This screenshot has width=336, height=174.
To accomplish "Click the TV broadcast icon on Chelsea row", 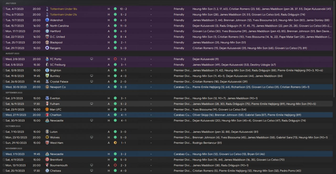I will click(92, 171).
